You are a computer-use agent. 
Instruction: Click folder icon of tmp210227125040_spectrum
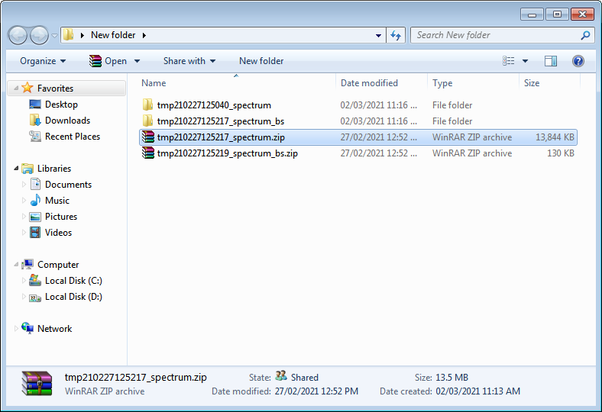(x=147, y=105)
